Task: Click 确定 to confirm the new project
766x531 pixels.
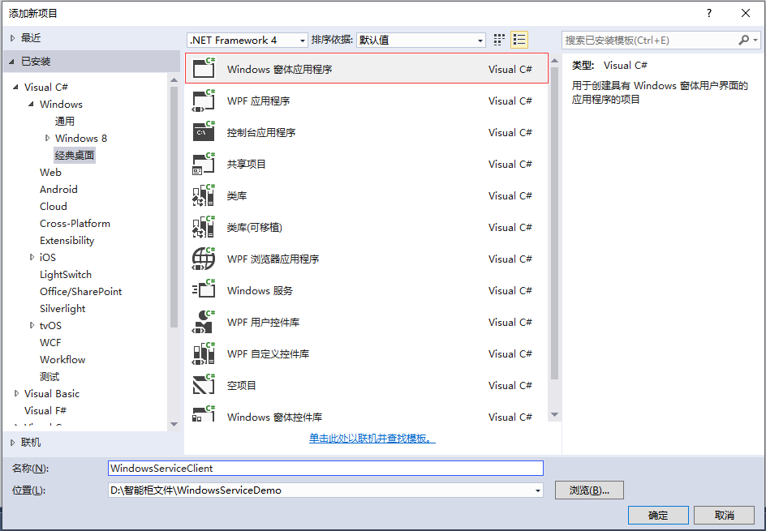Action: [658, 515]
